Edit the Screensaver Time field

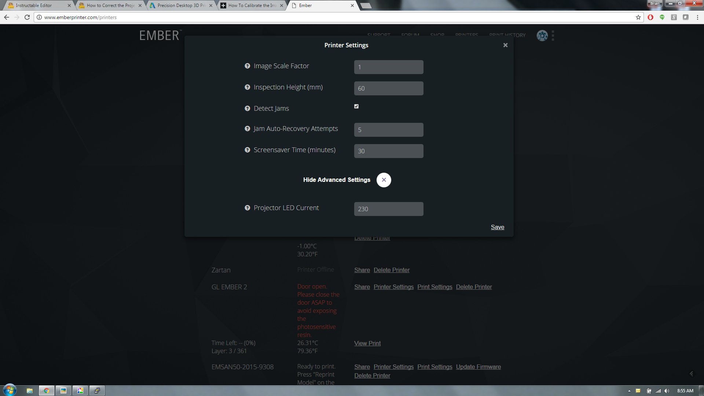click(389, 151)
